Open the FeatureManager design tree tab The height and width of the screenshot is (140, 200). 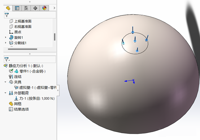(8, 8)
